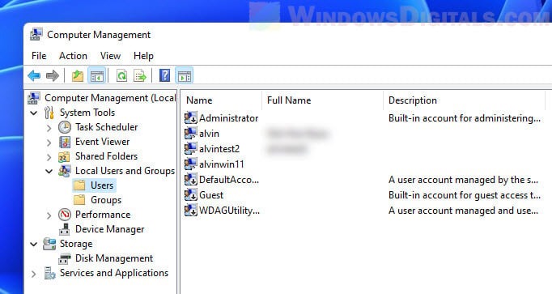
Task: Select Shared Folders label in tree
Action: (106, 156)
